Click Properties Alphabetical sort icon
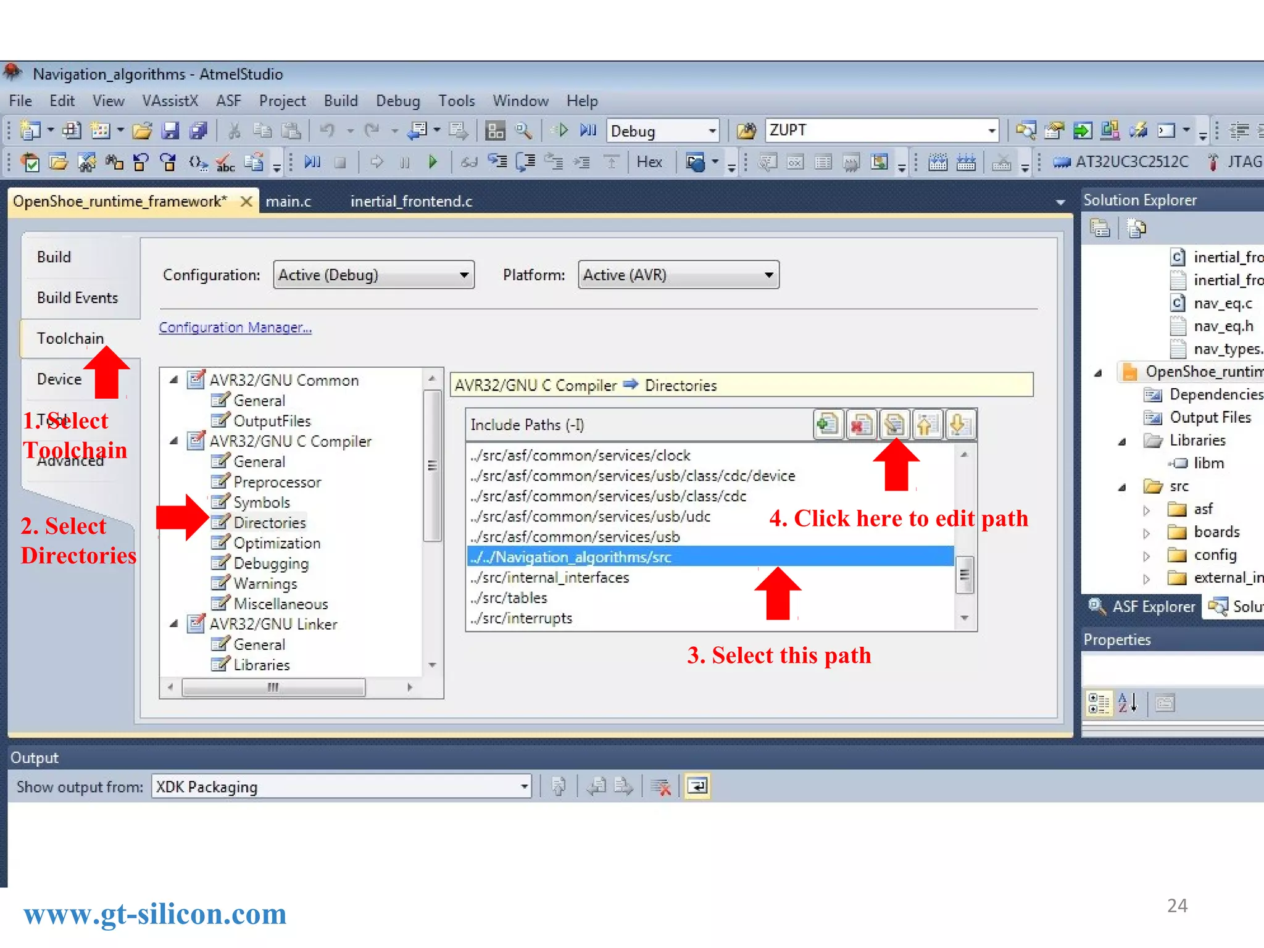Image resolution: width=1264 pixels, height=948 pixels. (x=1128, y=703)
